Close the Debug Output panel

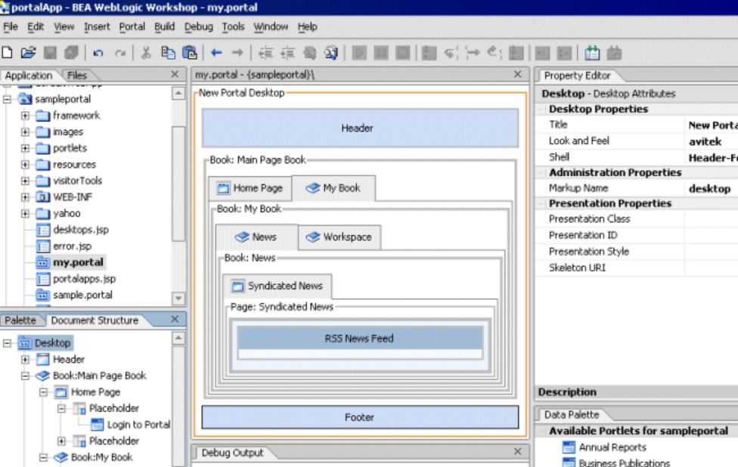pyautogui.click(x=517, y=451)
